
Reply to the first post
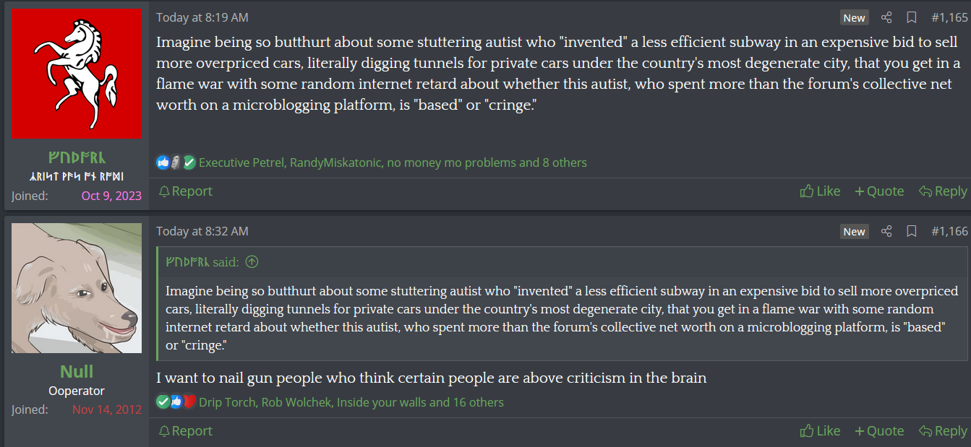point(943,191)
